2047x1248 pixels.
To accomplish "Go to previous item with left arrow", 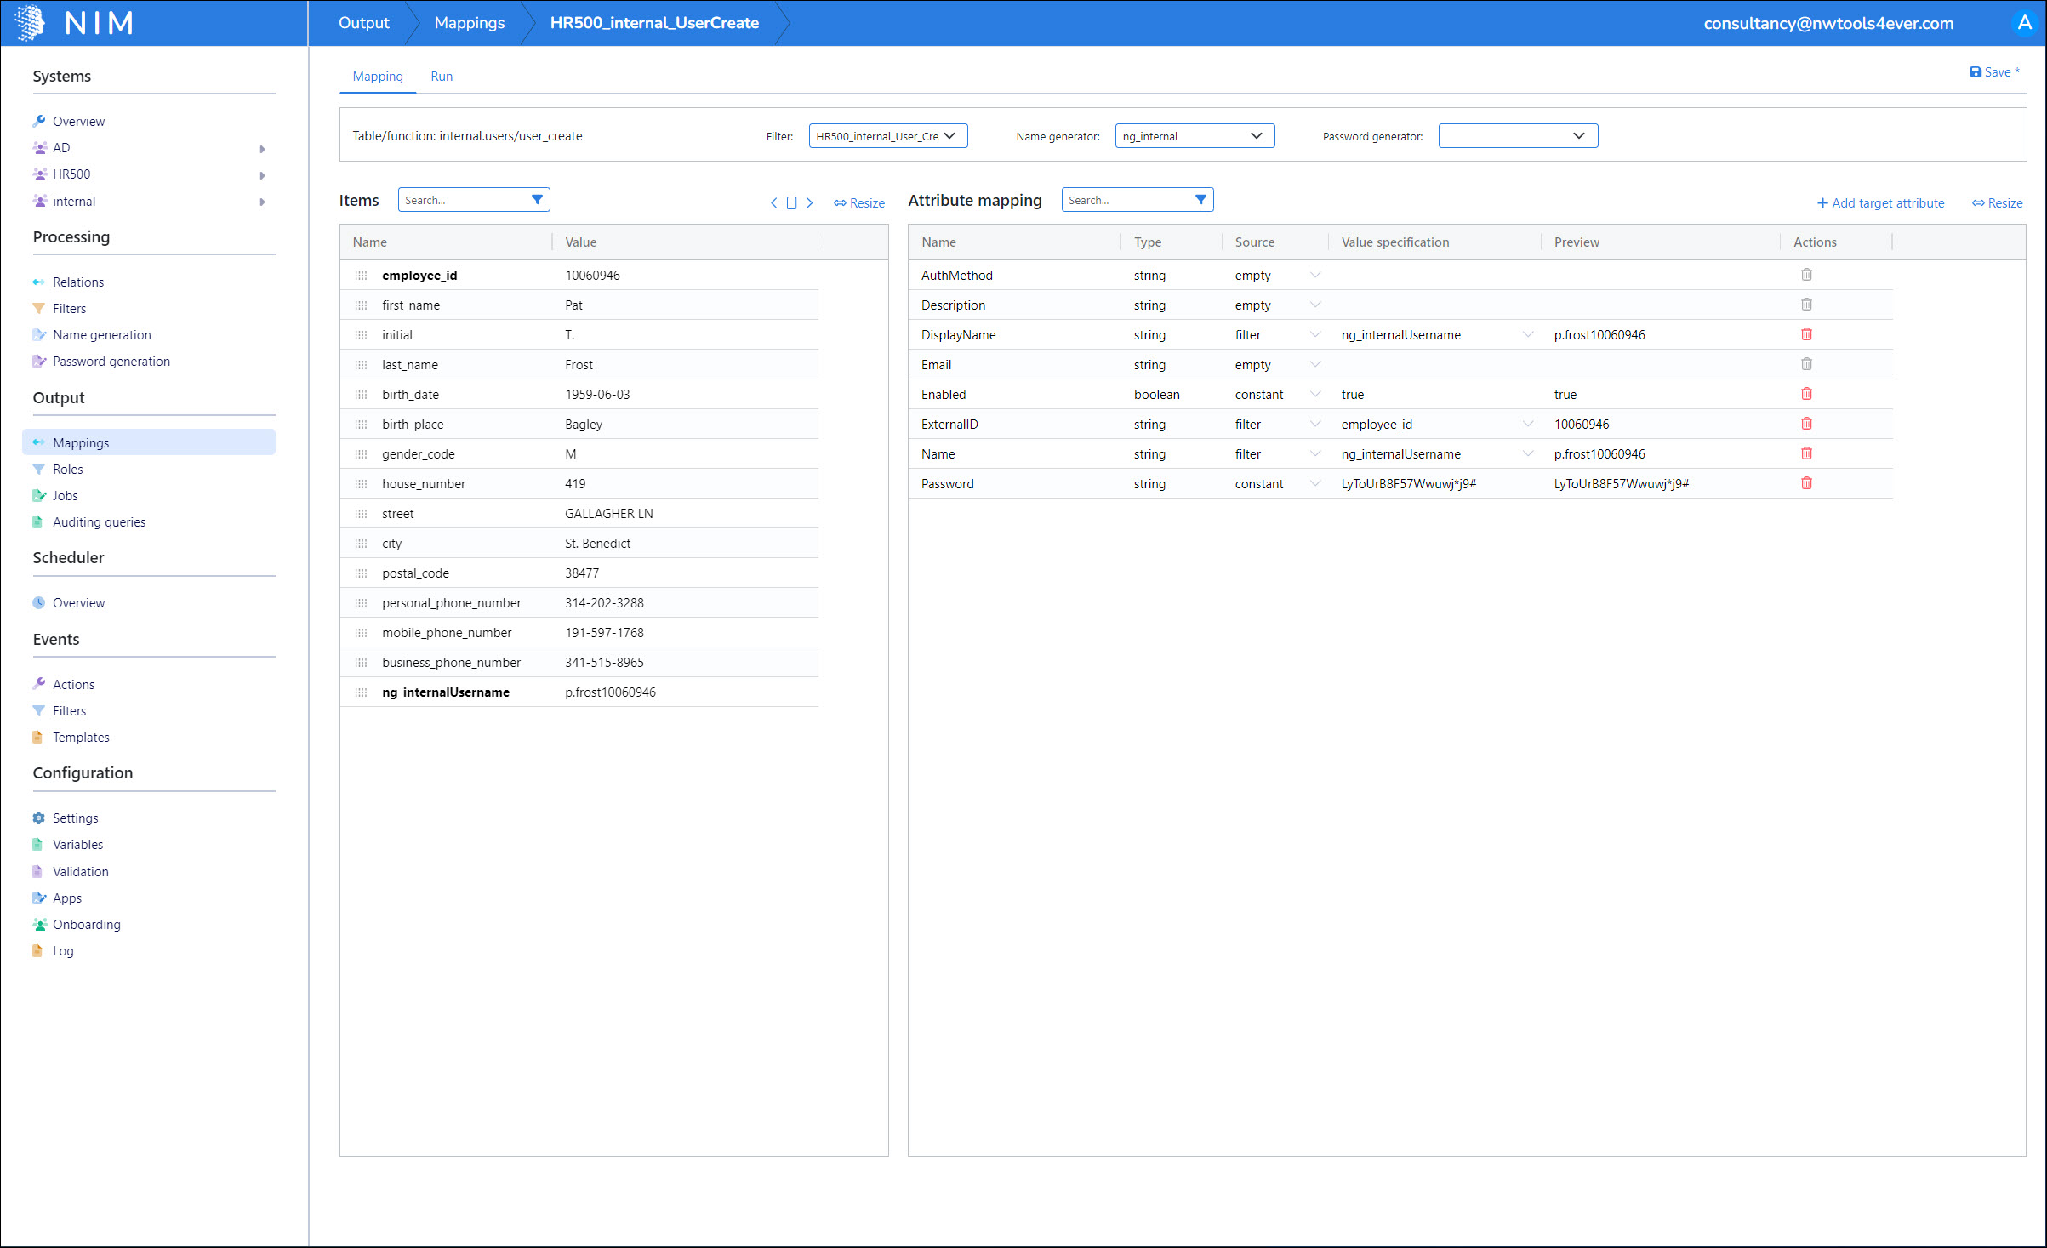I will (773, 203).
